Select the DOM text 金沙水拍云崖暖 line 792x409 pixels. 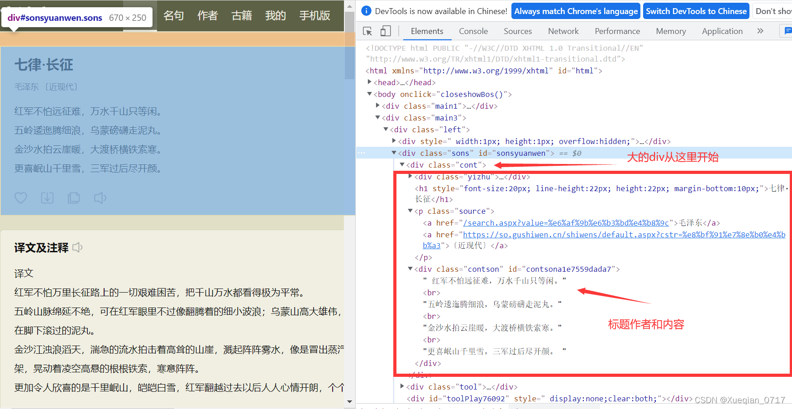pyautogui.click(x=492, y=328)
